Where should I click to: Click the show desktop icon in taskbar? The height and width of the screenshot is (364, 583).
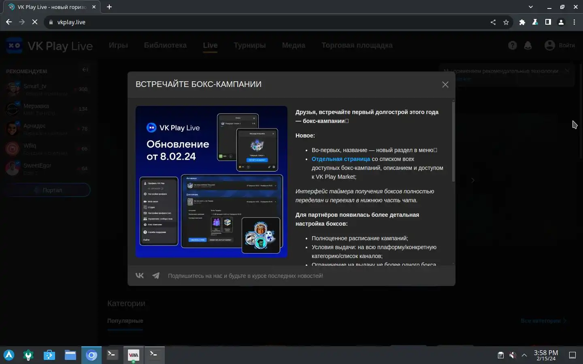pos(572,355)
